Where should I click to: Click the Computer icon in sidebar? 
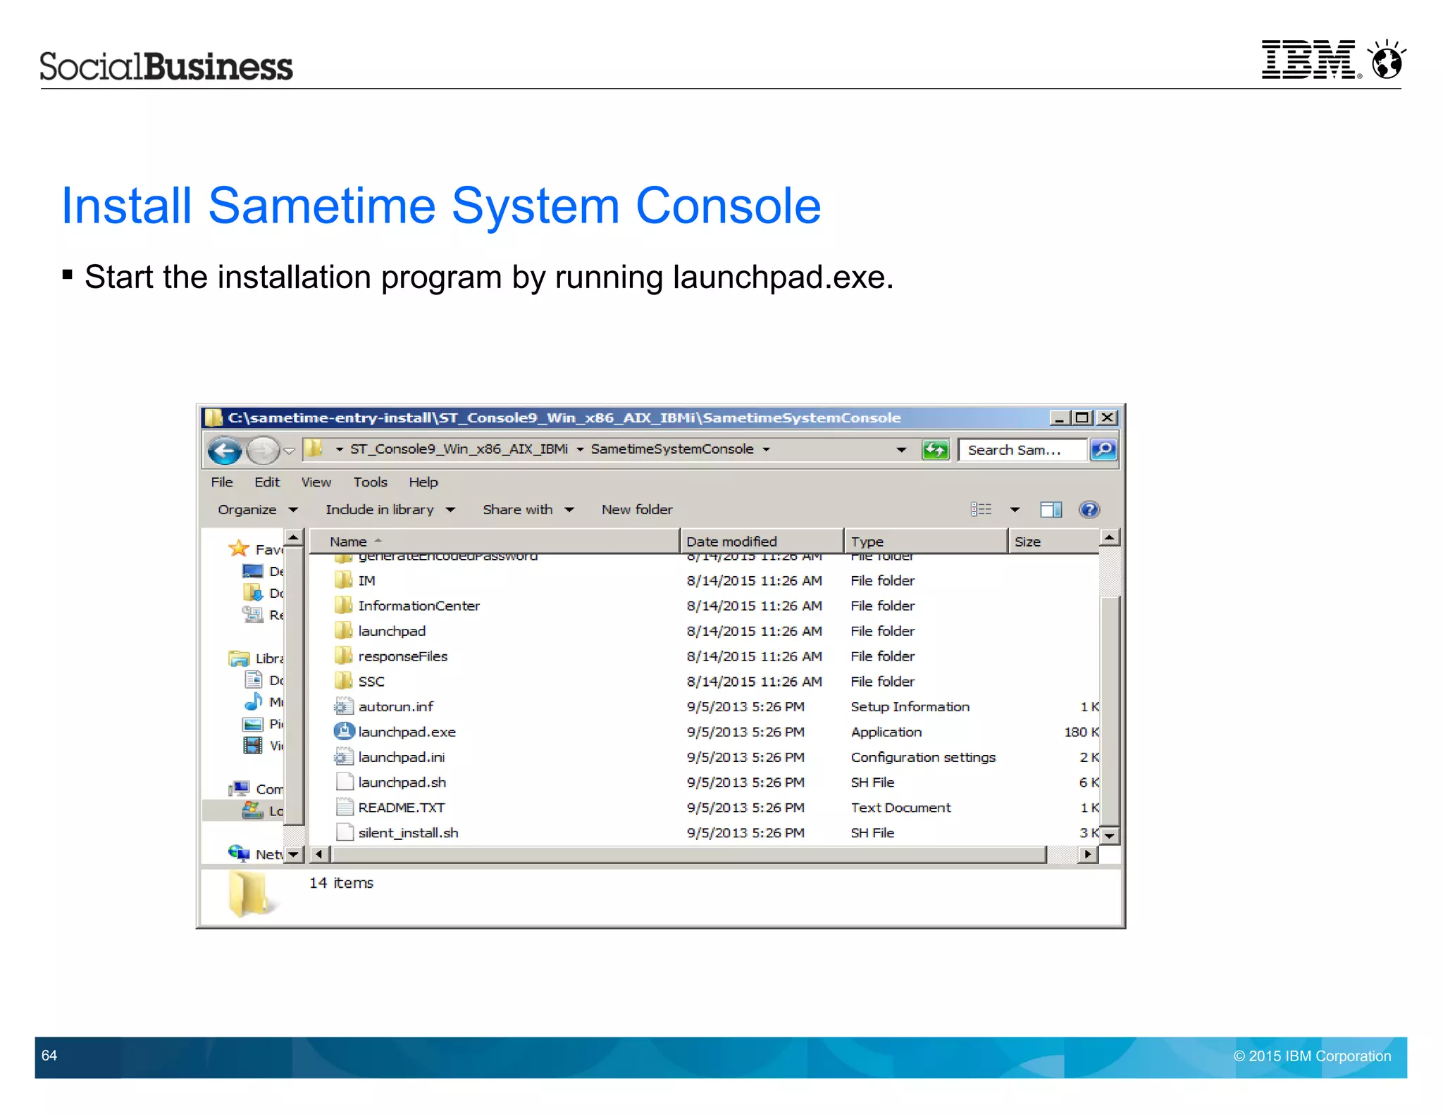pyautogui.click(x=240, y=789)
